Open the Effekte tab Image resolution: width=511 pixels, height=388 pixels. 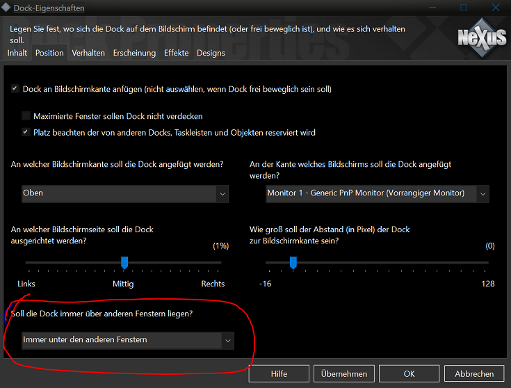pos(176,53)
